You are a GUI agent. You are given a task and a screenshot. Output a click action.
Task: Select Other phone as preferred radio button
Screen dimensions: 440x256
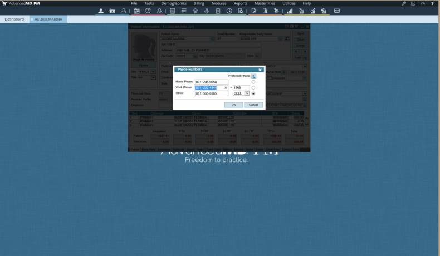[253, 93]
